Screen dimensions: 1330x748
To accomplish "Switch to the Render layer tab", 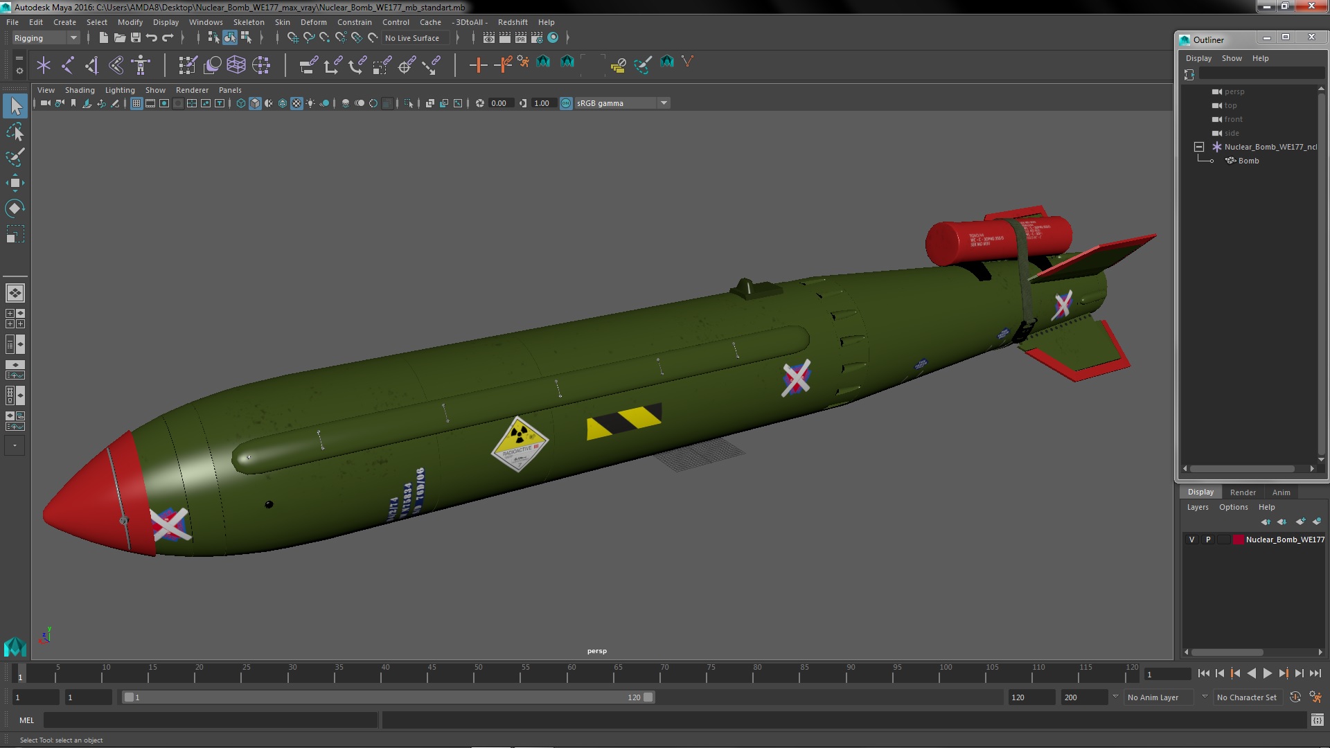I will [x=1242, y=492].
